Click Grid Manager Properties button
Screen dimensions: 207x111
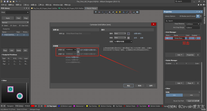tap(190, 55)
